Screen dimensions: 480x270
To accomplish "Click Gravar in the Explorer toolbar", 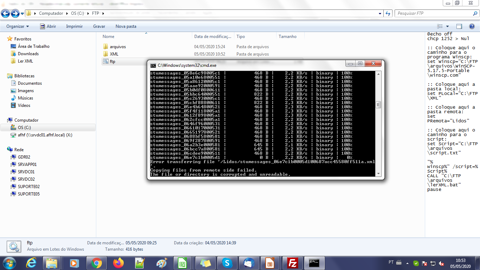I will coord(99,26).
